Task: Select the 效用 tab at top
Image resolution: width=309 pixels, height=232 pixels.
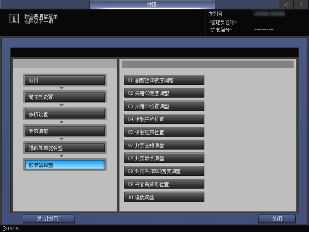Action: 152,4
